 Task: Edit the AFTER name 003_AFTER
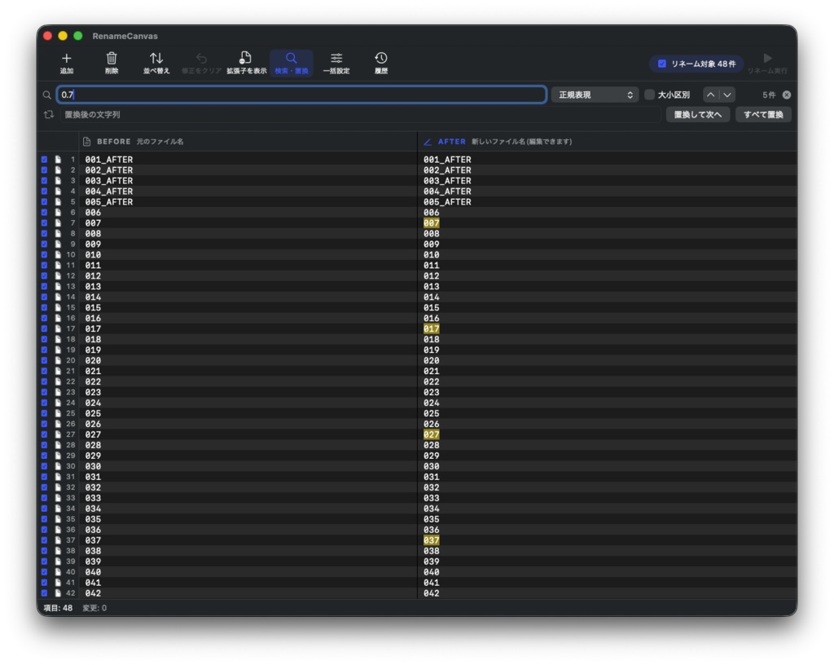[x=447, y=181]
